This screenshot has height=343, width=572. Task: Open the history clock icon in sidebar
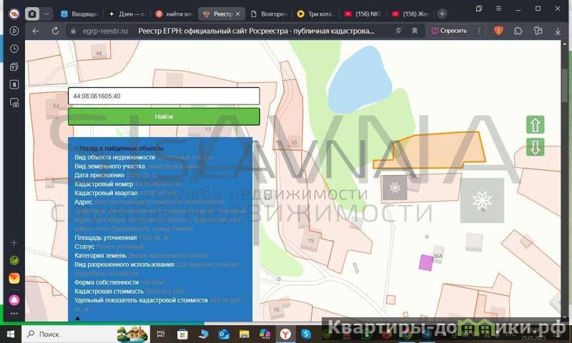tap(14, 49)
